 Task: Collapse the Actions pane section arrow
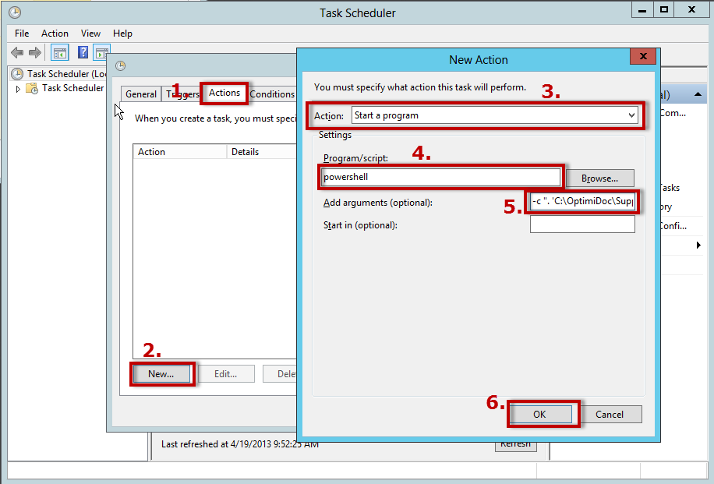(x=698, y=95)
